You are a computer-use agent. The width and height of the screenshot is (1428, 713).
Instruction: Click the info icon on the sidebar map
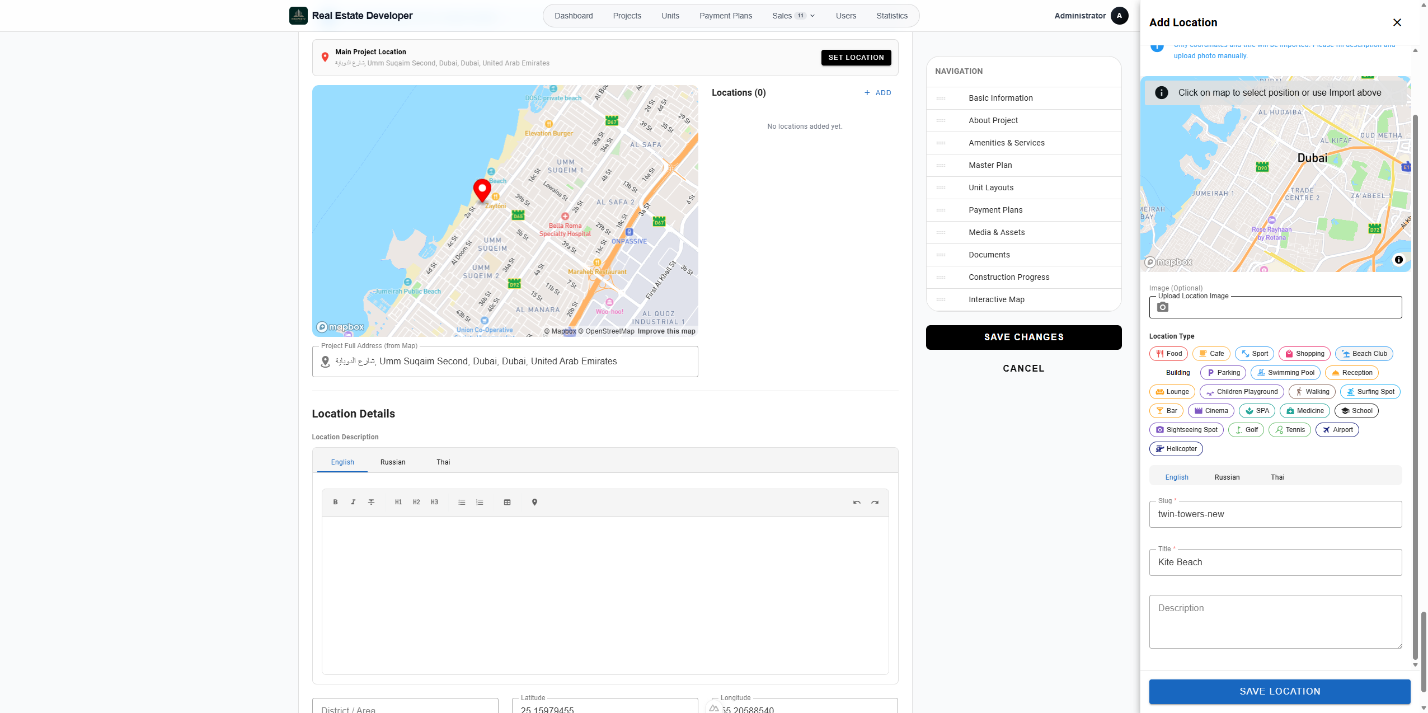click(1399, 260)
